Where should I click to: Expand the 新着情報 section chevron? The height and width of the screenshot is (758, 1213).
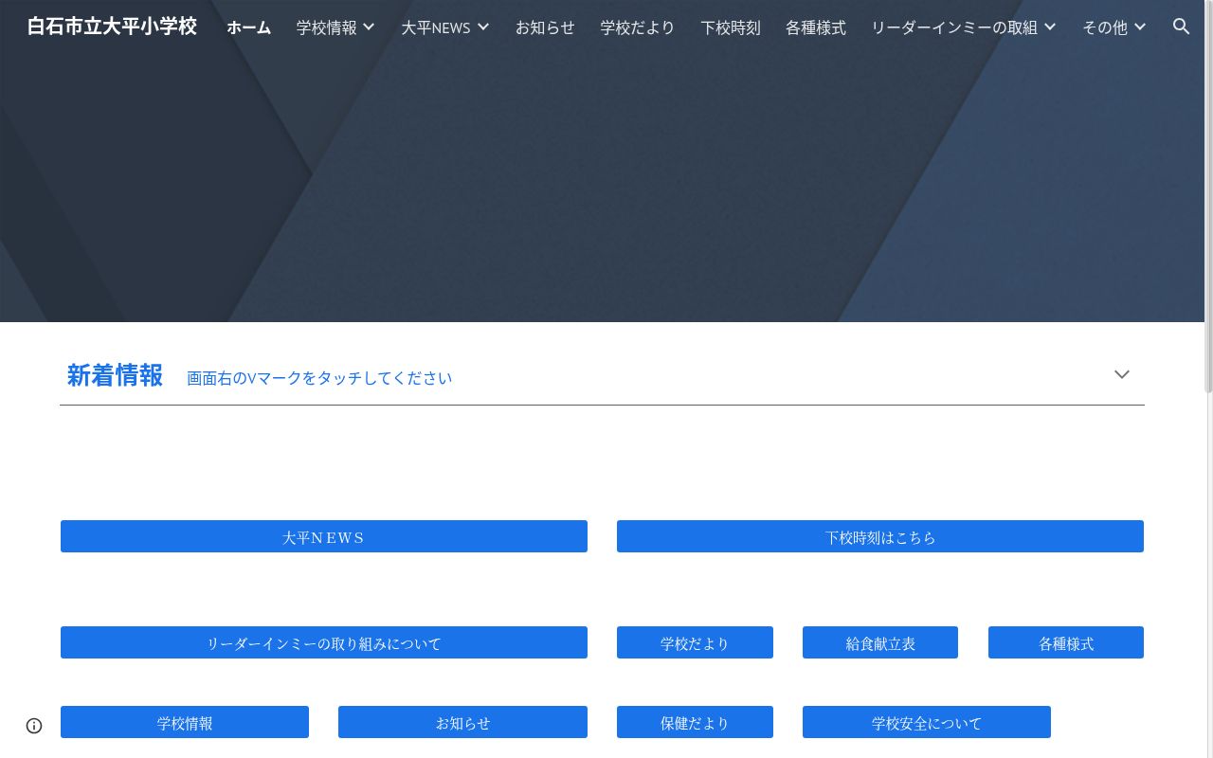pos(1122,374)
